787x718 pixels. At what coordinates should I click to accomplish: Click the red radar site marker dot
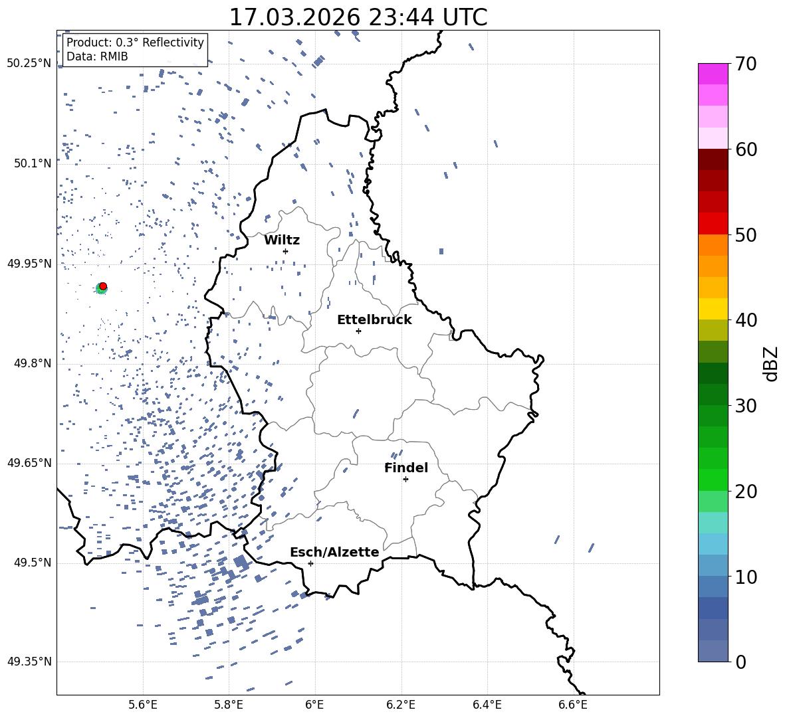(103, 286)
